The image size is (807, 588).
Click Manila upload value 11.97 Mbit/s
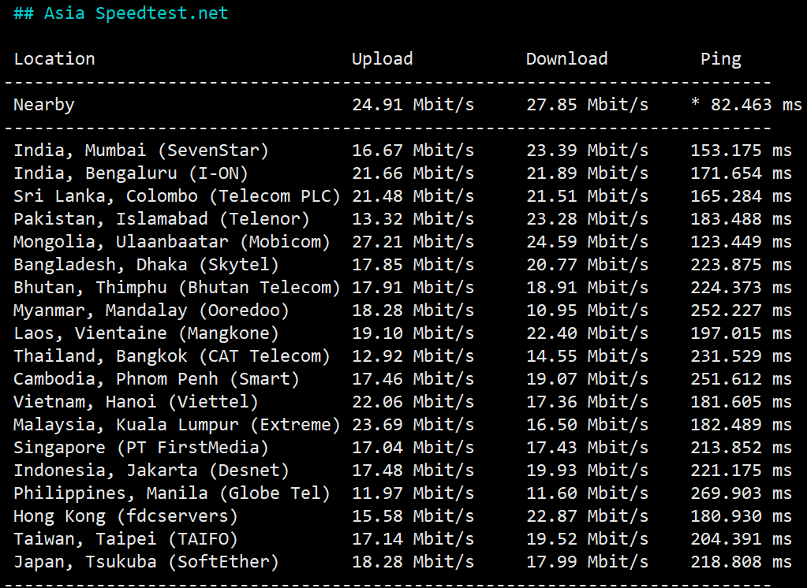(x=413, y=493)
